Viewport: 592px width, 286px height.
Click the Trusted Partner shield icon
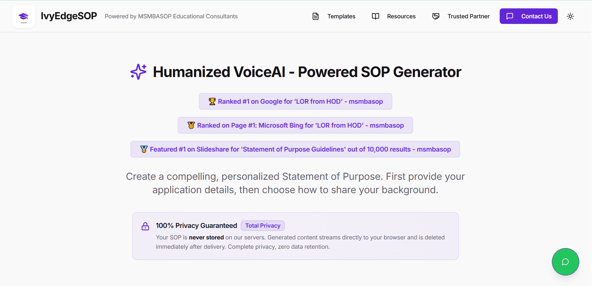point(436,16)
